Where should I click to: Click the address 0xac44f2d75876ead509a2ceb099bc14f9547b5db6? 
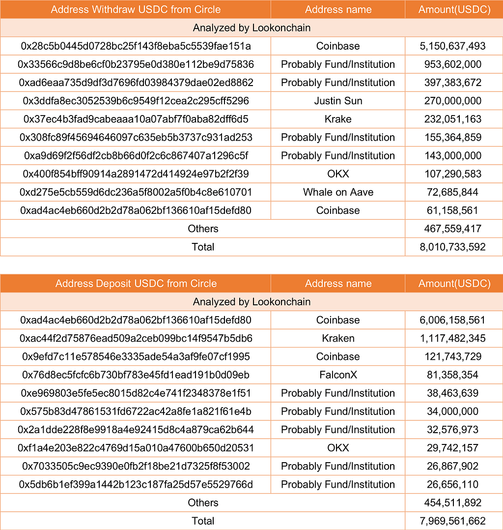click(136, 338)
